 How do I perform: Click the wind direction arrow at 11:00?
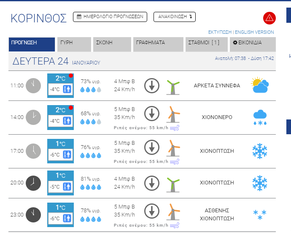pos(151,86)
